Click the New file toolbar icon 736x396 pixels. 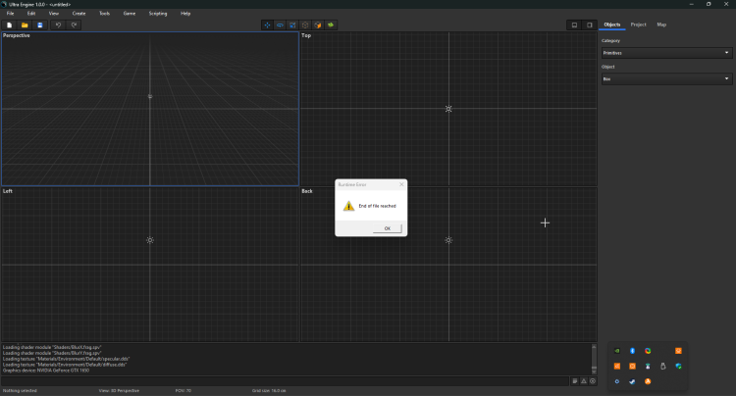pyautogui.click(x=9, y=25)
